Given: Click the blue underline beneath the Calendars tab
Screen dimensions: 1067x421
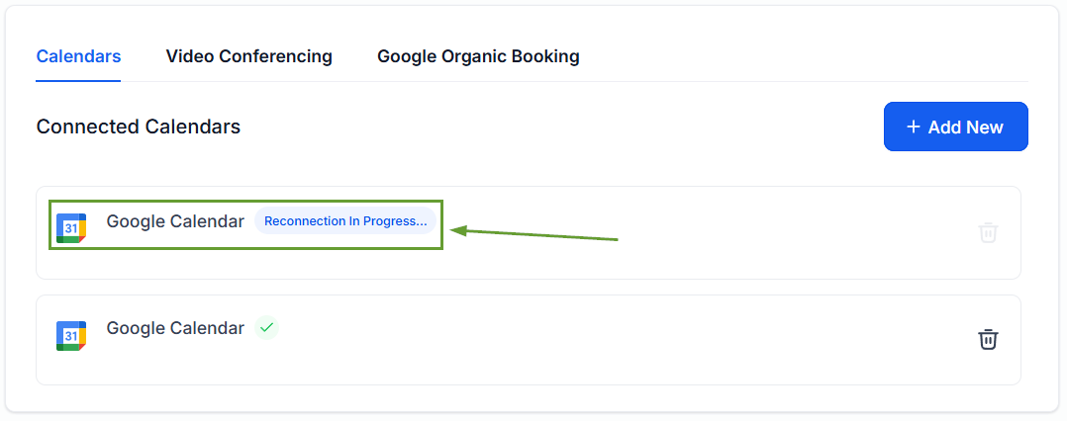Looking at the screenshot, I should click(78, 81).
